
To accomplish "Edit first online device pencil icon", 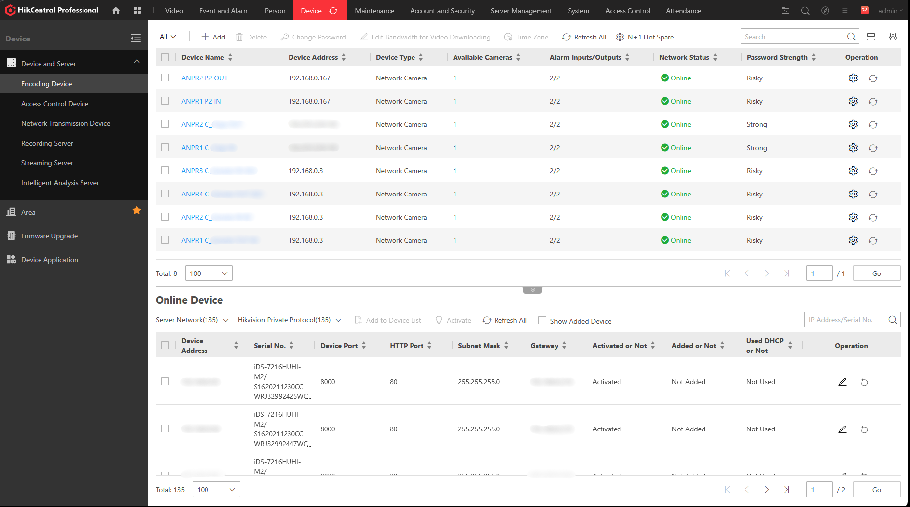I will click(843, 382).
